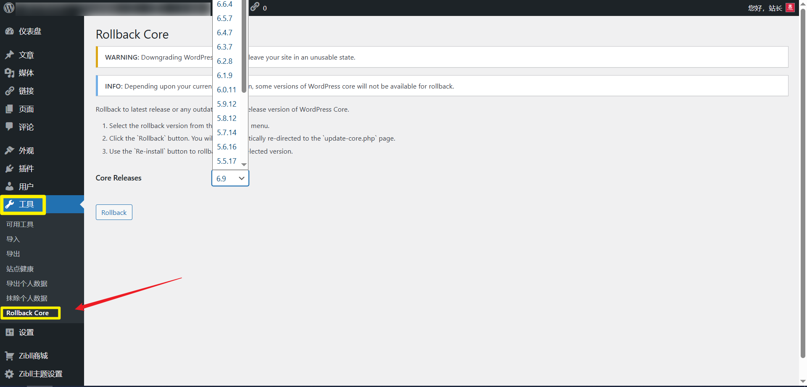Click the plugins plug icon
The width and height of the screenshot is (807, 387).
[9, 169]
